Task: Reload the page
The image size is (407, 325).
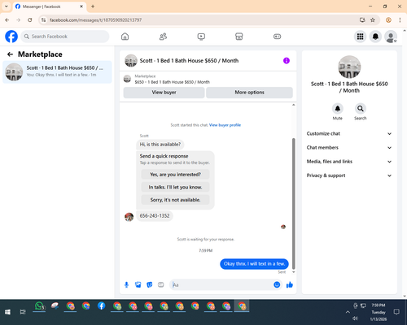Action: [x=30, y=19]
